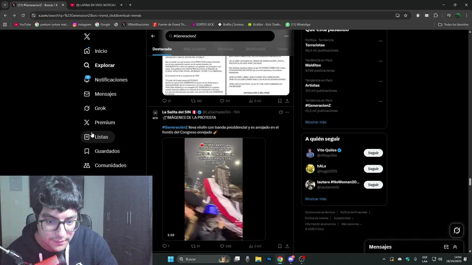The height and width of the screenshot is (265, 472).
Task: Click Grok icon on La Salita post
Action: [x=281, y=112]
